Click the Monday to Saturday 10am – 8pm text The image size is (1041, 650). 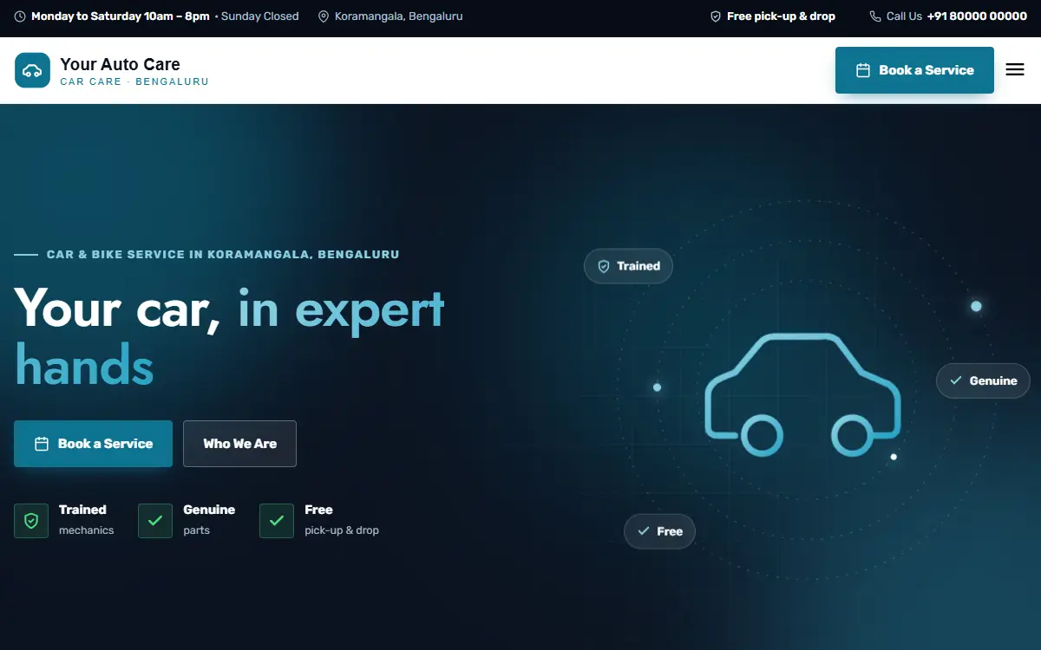(121, 16)
